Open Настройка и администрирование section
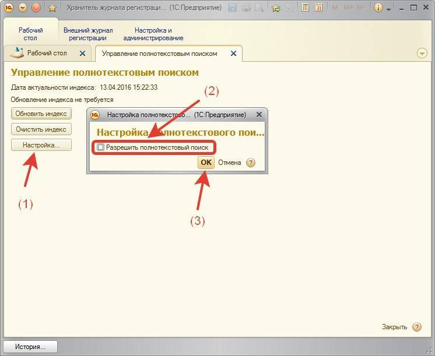Image resolution: width=435 pixels, height=356 pixels. (153, 34)
